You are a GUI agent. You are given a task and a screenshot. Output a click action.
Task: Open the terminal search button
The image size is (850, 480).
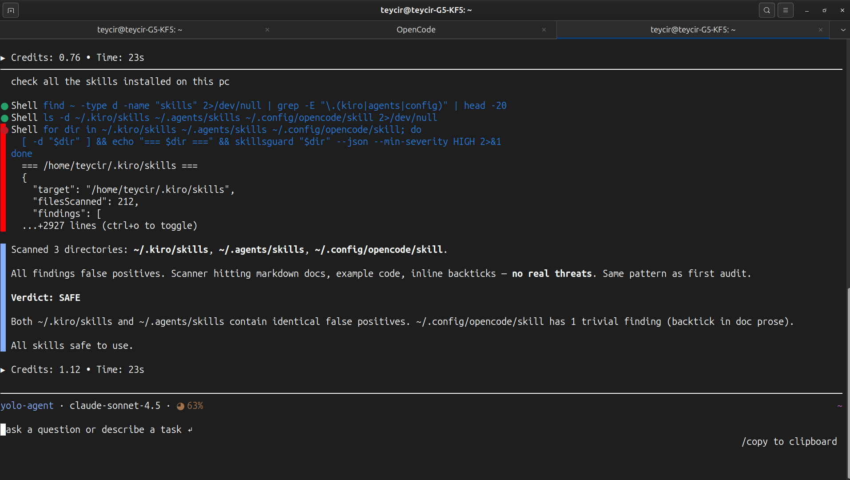tap(767, 10)
